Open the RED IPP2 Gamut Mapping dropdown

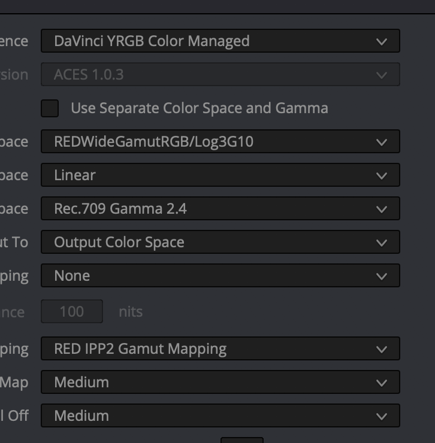220,348
